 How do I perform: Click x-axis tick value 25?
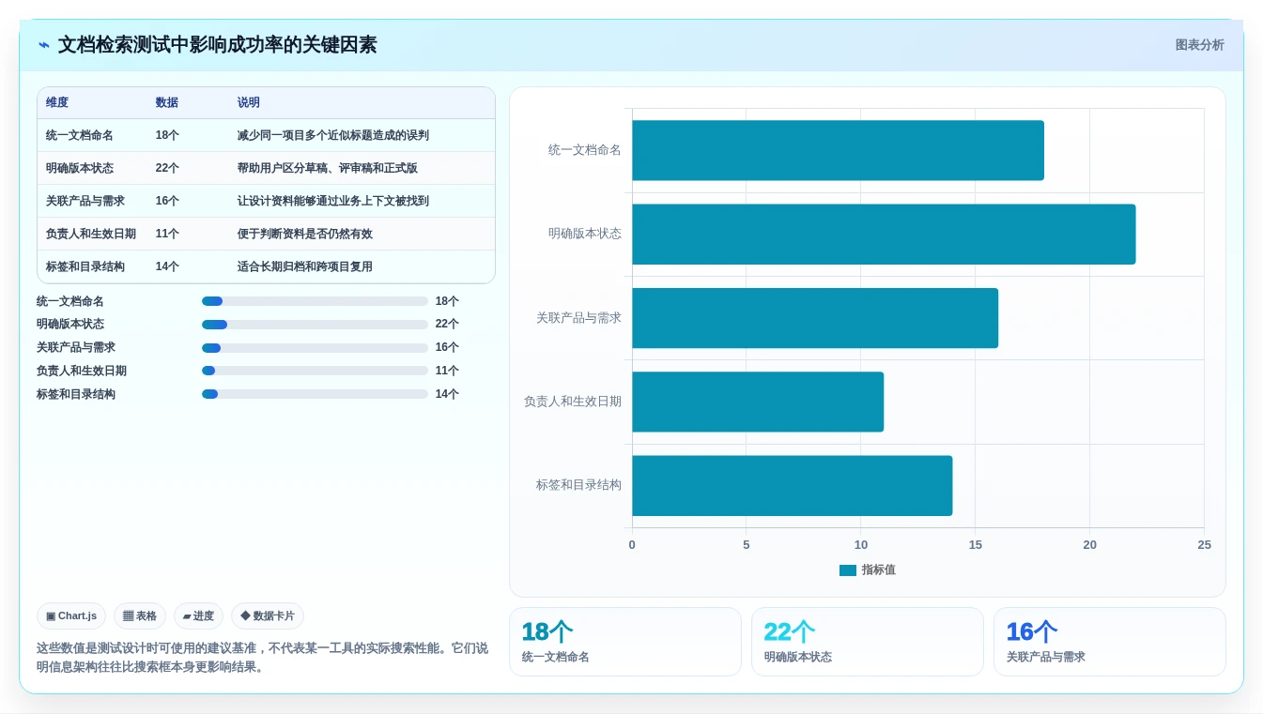(x=1204, y=545)
